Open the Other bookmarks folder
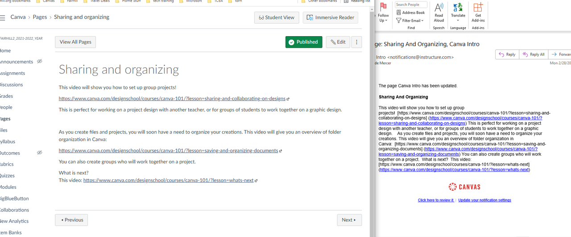This screenshot has height=237, width=571. coord(319,1)
